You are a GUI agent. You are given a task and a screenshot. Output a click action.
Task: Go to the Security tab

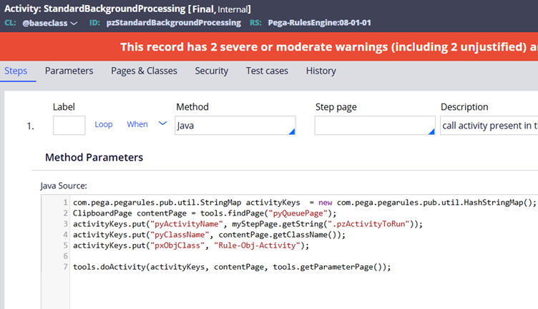211,71
